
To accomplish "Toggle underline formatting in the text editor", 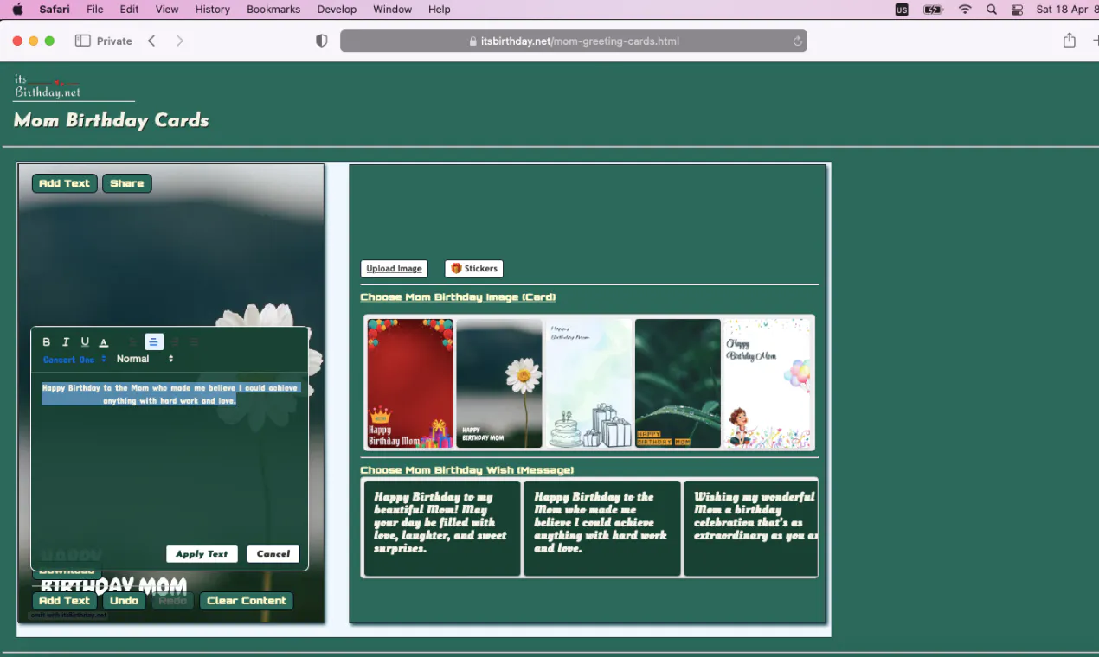I will 85,342.
